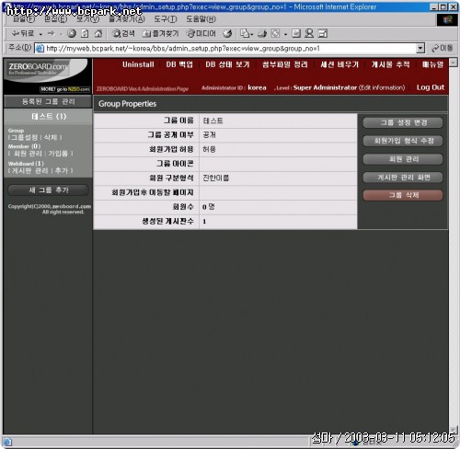Click the red 그룹 삭제 button
Viewport: 460px width, 449px height.
point(403,195)
